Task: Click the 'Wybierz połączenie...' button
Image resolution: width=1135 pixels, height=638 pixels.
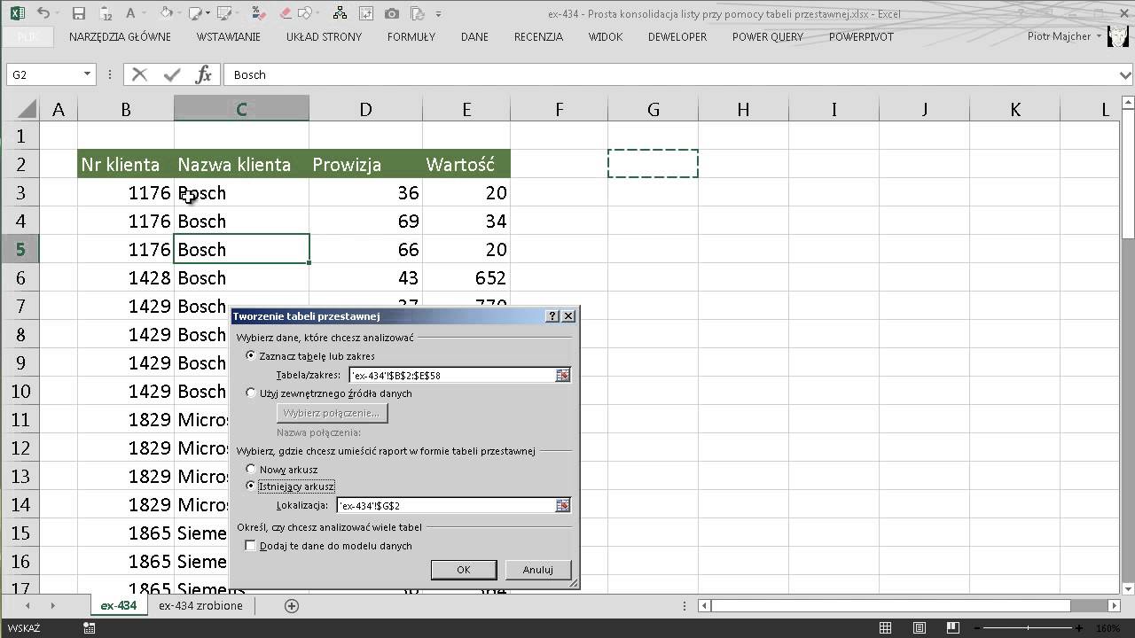Action: 332,413
